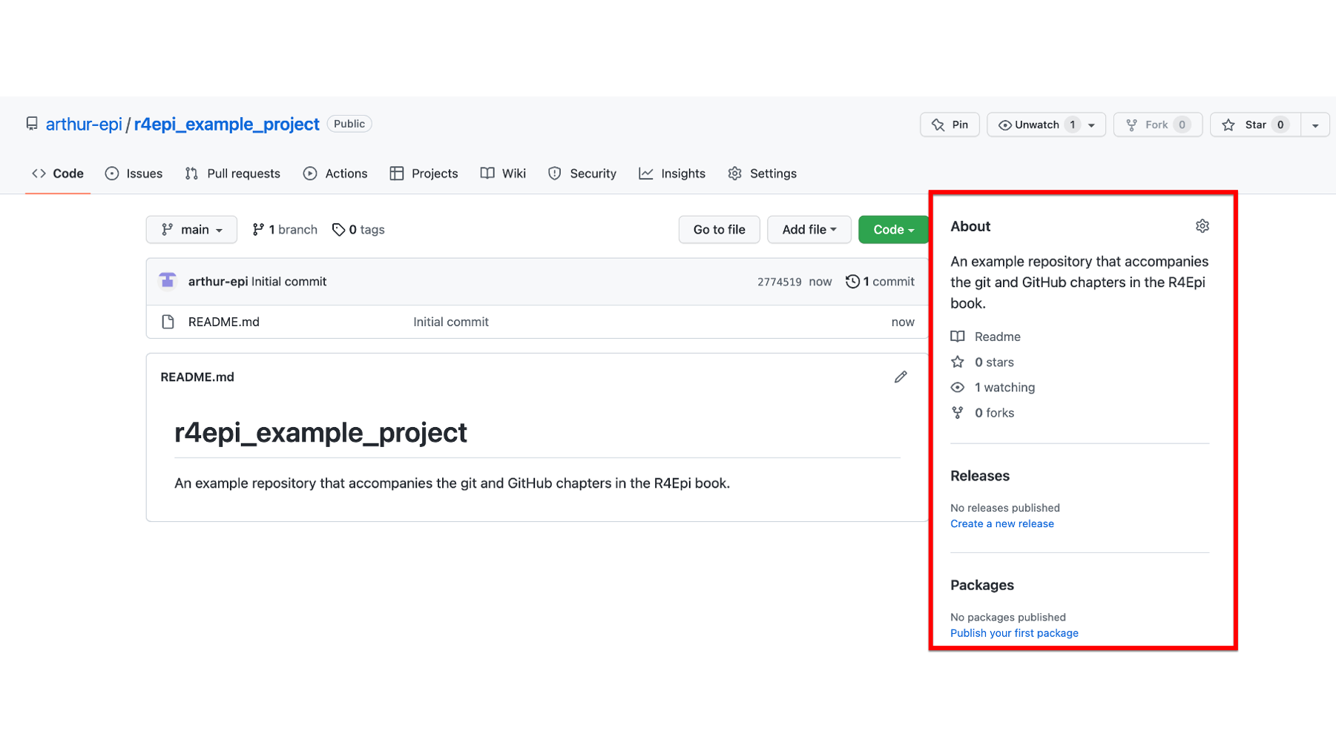View the 0 tags link
The width and height of the screenshot is (1336, 751).
[x=358, y=230]
